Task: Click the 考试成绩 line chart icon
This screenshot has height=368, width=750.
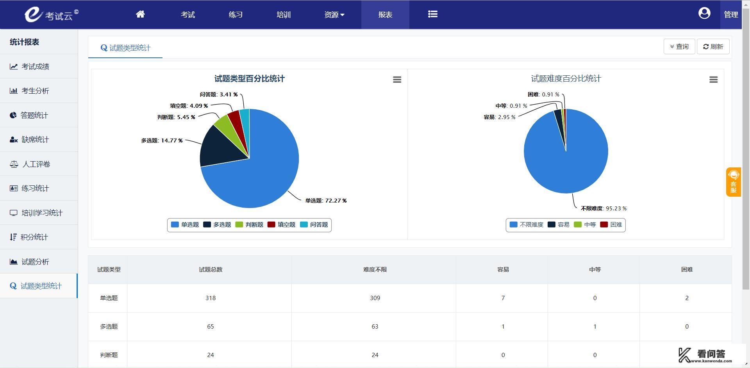Action: point(14,66)
